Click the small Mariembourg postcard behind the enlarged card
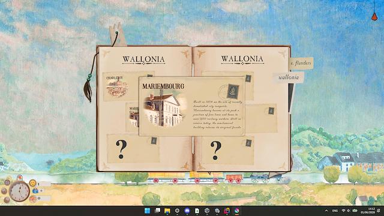 click(x=133, y=117)
